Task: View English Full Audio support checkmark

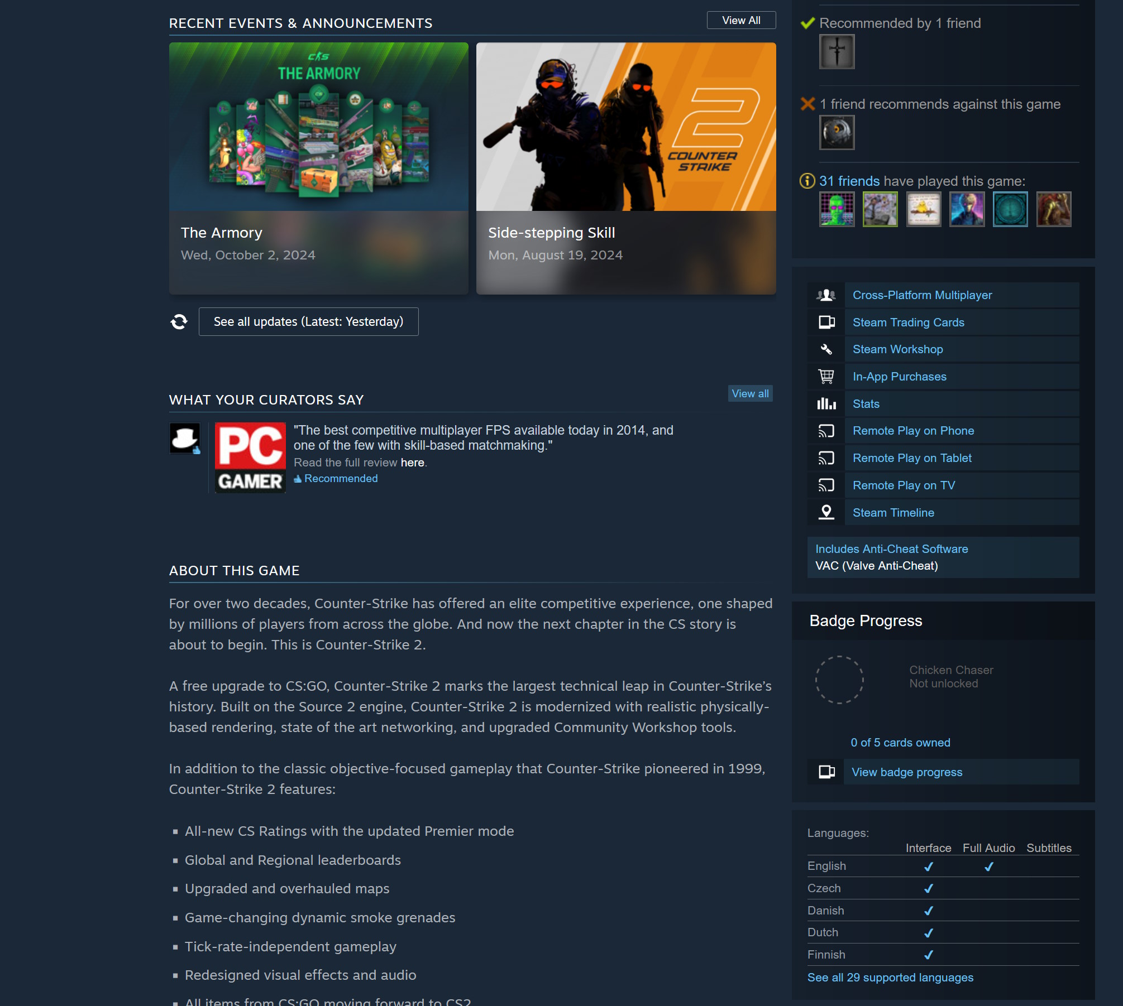Action: tap(988, 864)
